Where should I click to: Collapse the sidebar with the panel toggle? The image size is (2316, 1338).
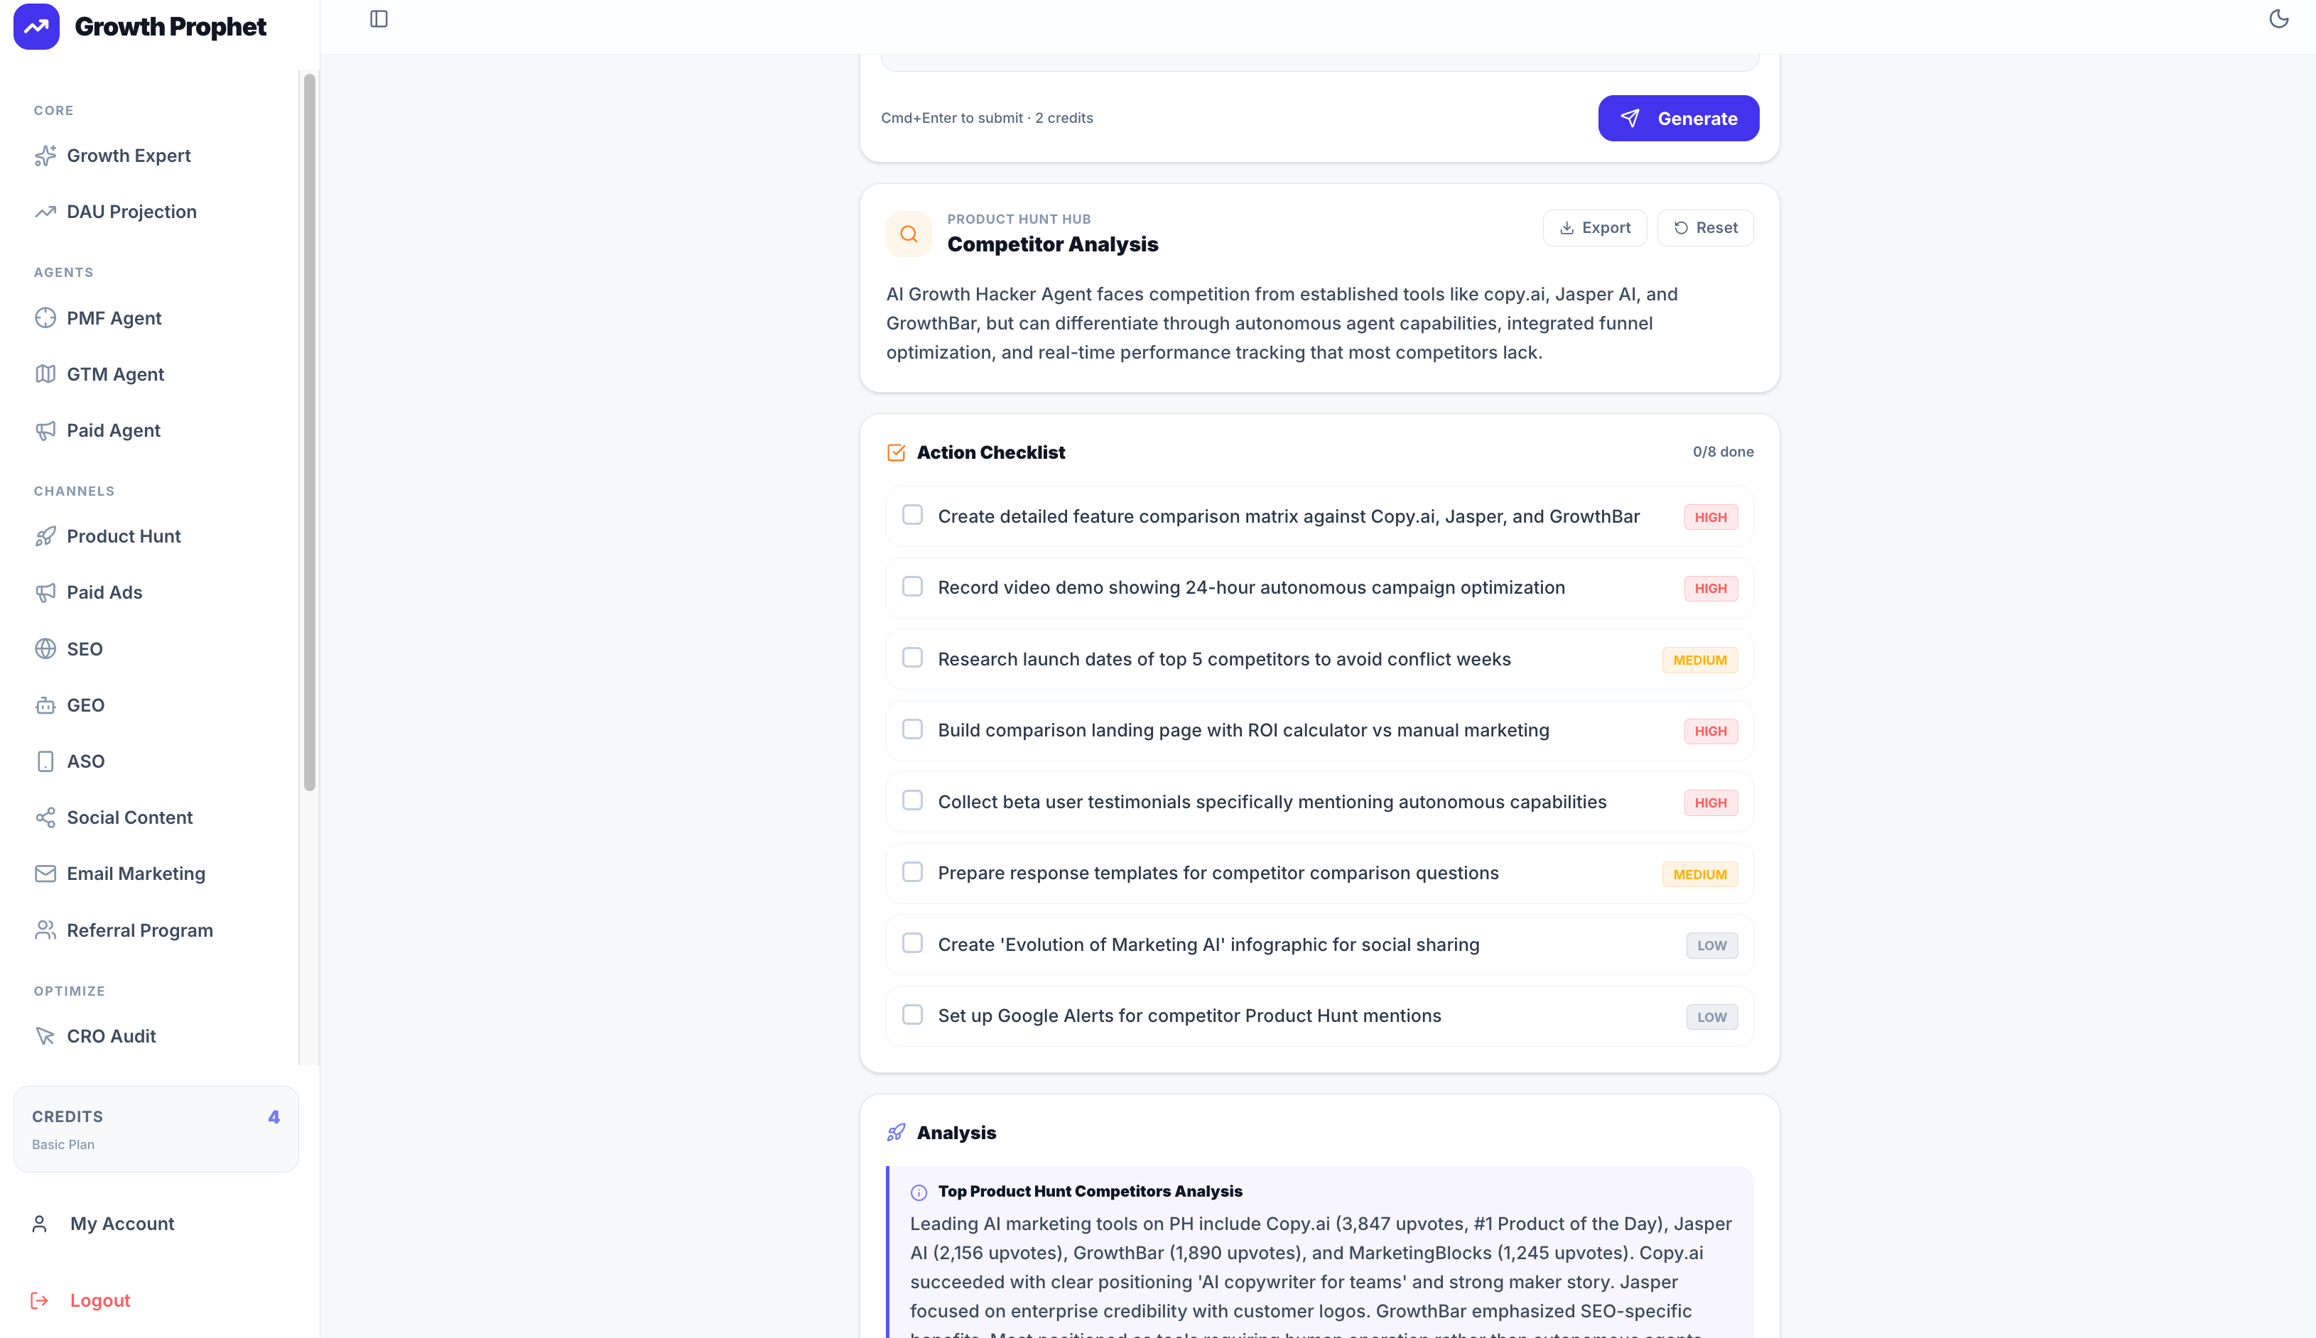(379, 18)
